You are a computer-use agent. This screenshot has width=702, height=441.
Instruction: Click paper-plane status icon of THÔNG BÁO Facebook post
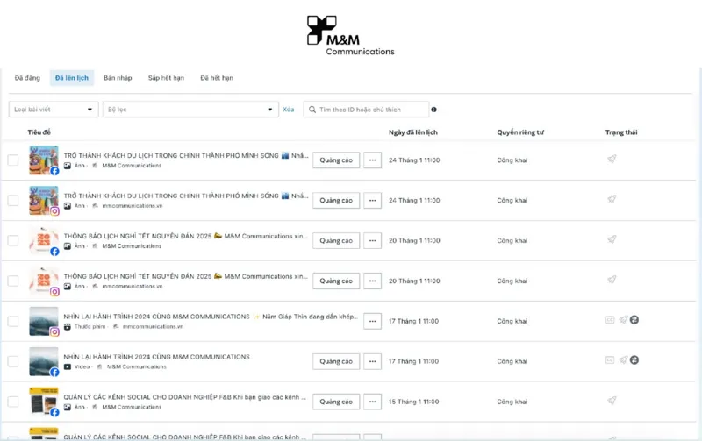click(612, 239)
